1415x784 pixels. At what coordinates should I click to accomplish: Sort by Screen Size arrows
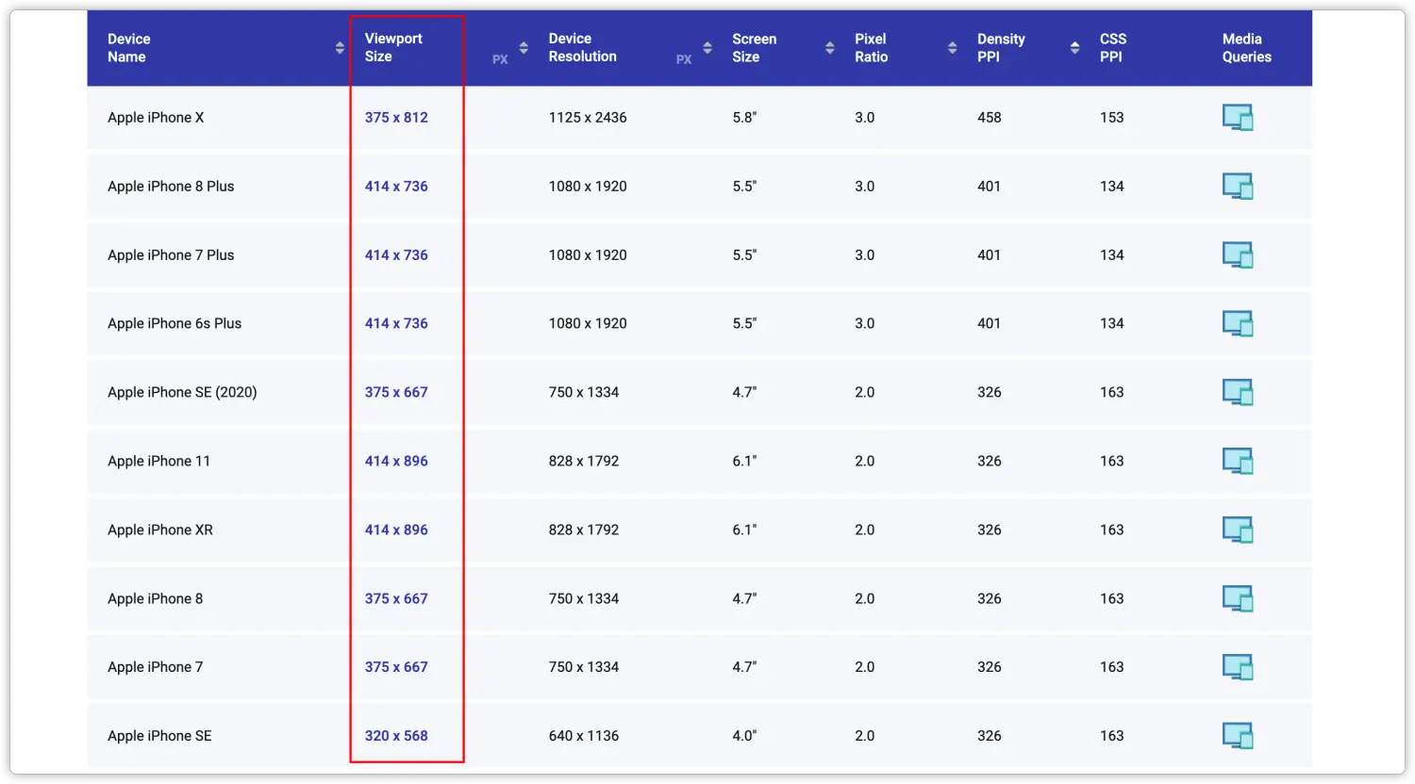click(830, 48)
